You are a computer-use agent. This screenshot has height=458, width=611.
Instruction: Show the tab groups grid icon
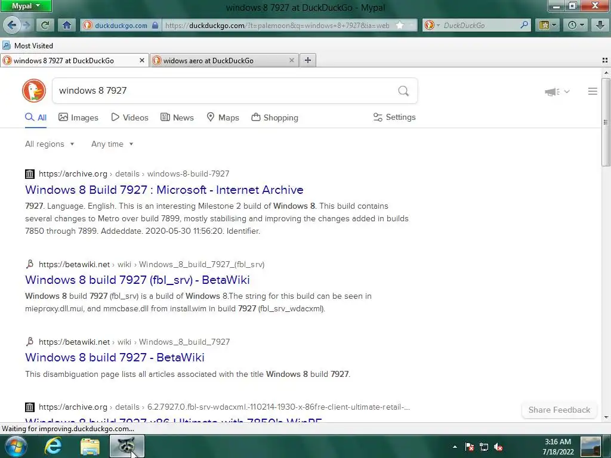point(605,60)
